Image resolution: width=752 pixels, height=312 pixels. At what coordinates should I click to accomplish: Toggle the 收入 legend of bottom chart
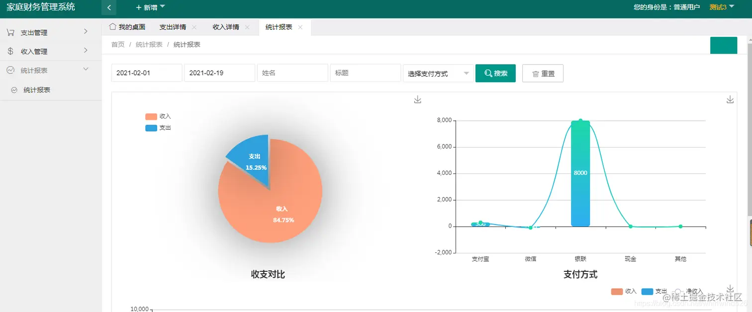tap(624, 291)
